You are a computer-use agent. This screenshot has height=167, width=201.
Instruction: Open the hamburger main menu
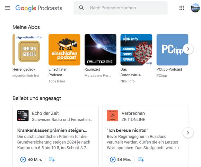click(7, 8)
